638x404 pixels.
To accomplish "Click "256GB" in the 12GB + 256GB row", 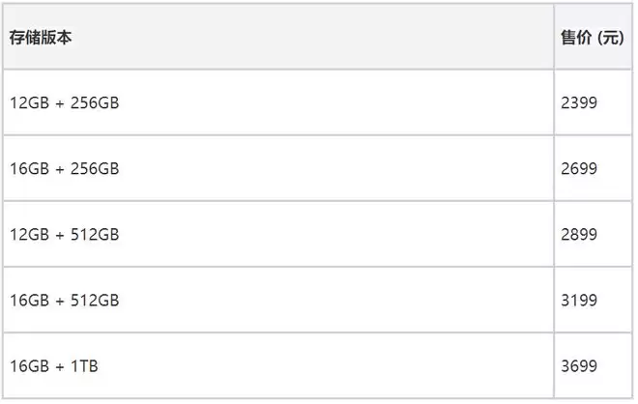I will click(94, 102).
